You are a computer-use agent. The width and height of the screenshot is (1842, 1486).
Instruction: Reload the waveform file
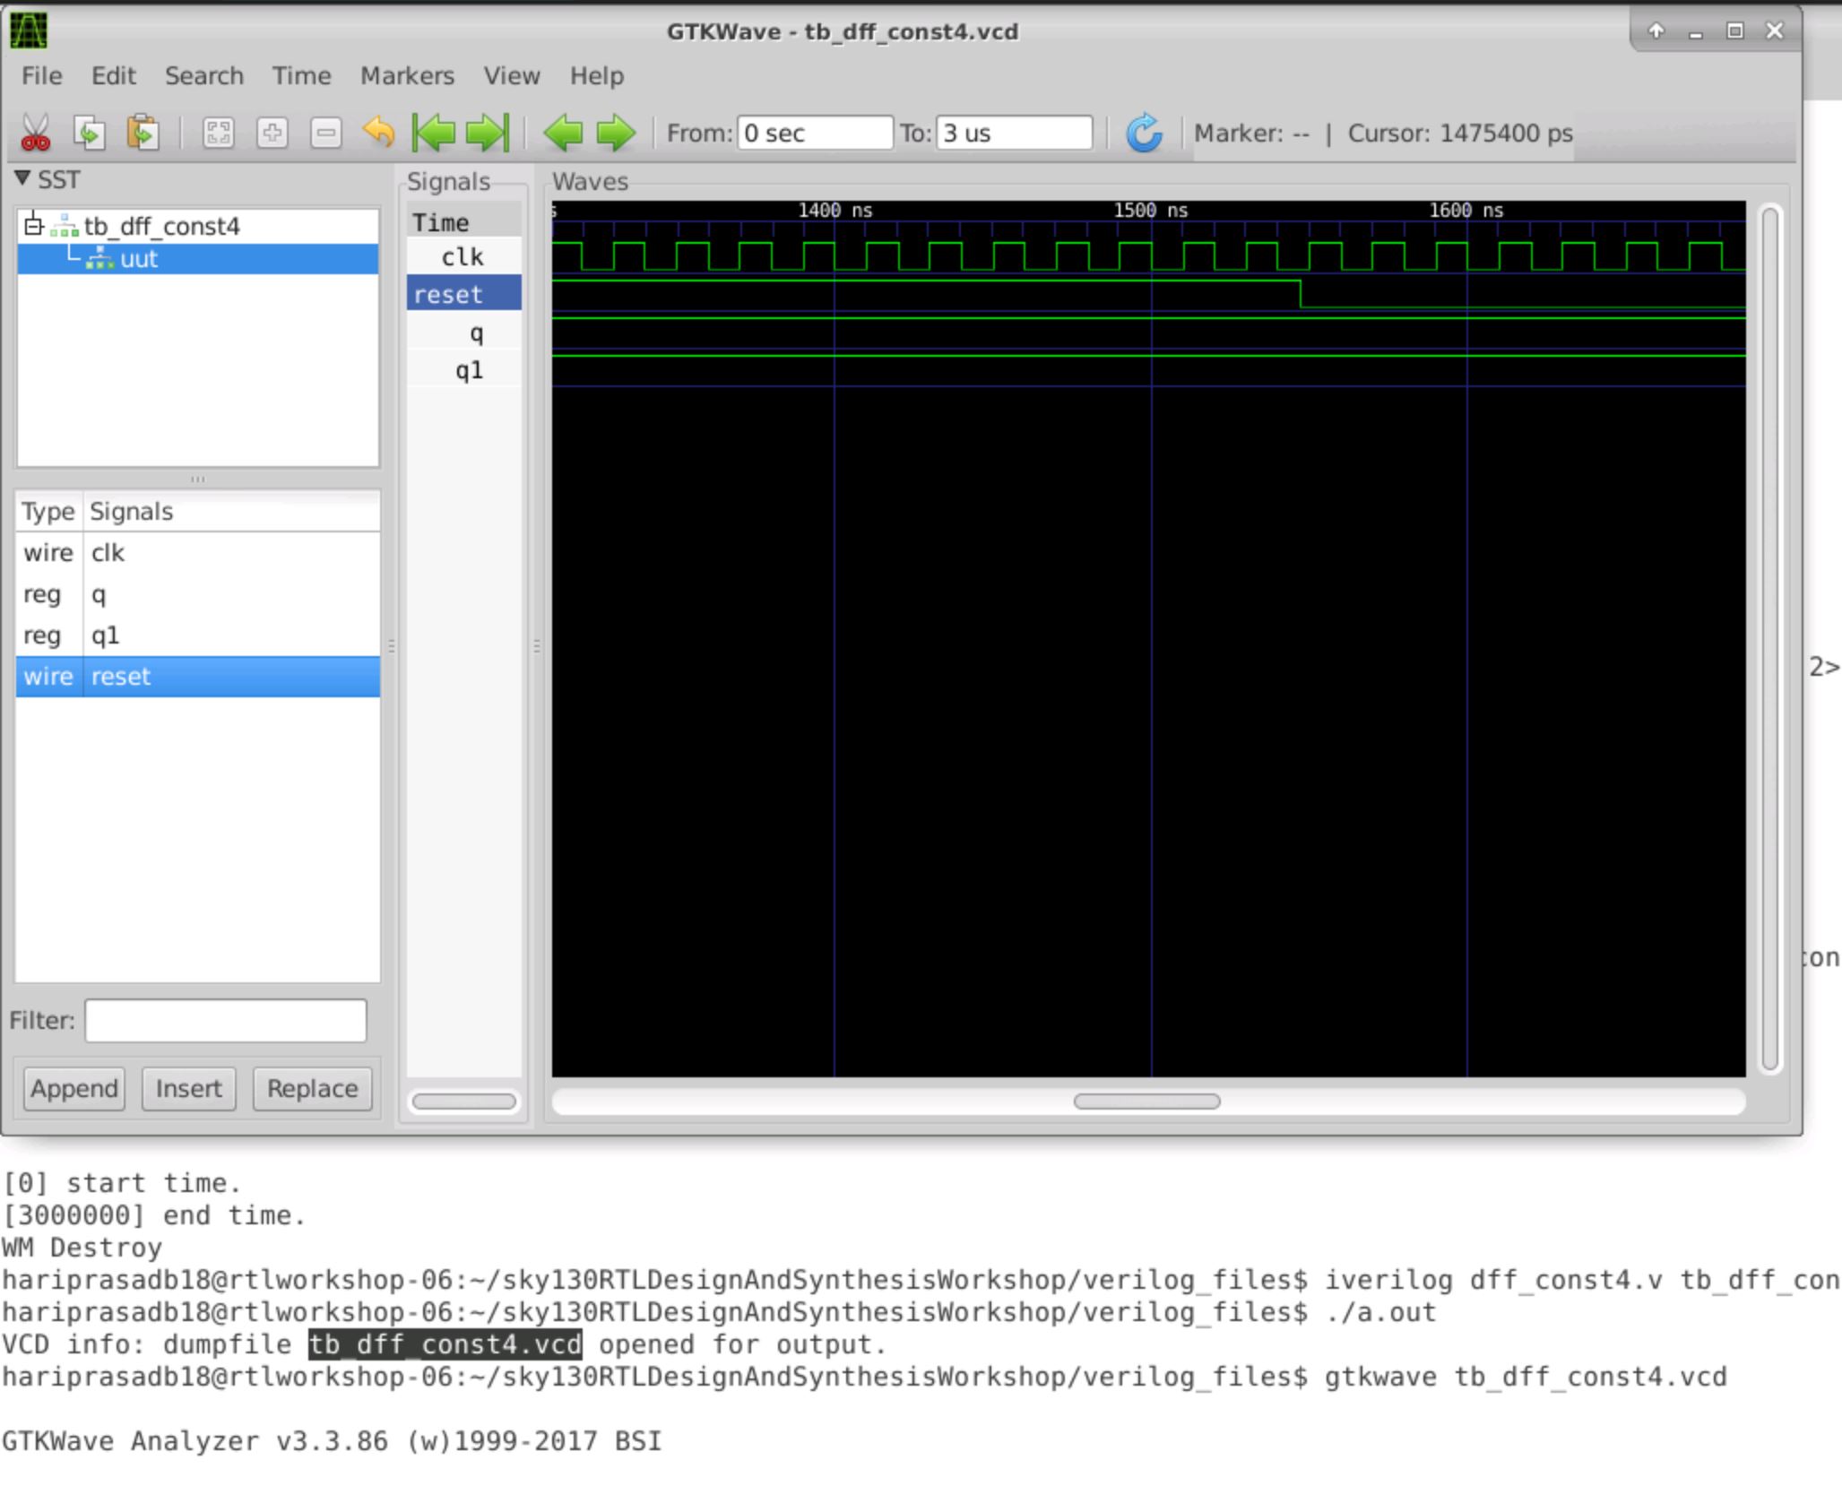[x=1145, y=133]
